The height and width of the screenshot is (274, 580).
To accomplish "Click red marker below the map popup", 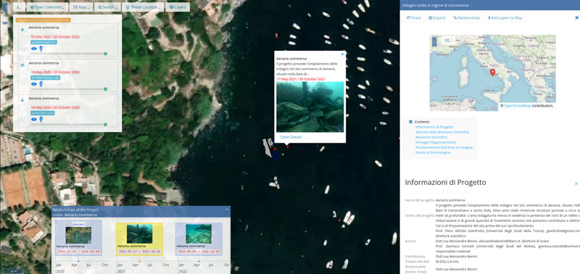I will point(287,147).
